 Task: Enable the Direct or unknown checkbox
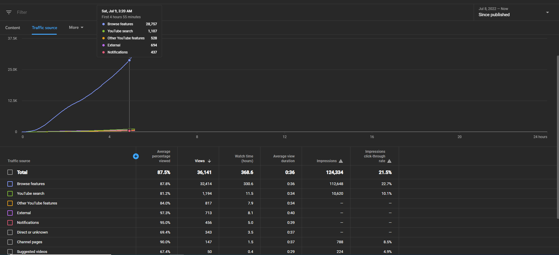point(10,232)
